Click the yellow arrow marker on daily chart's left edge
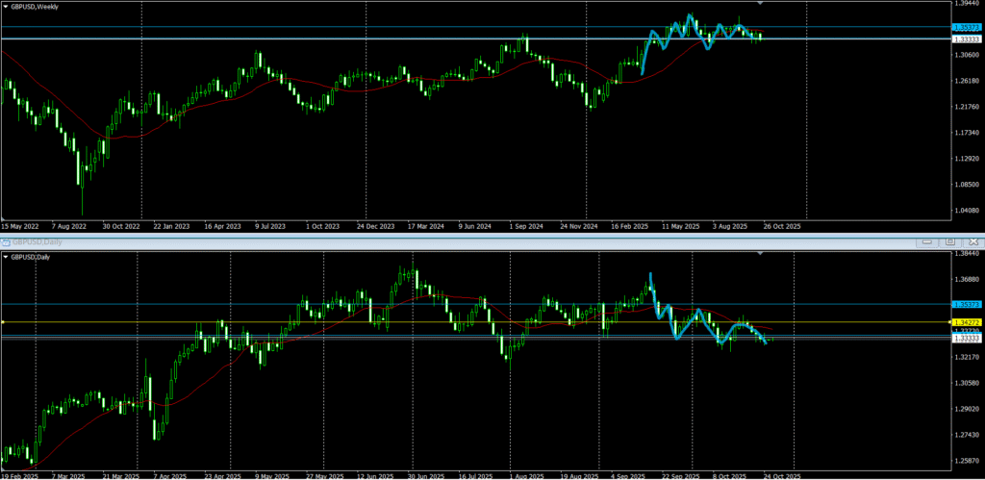 (x=3, y=321)
